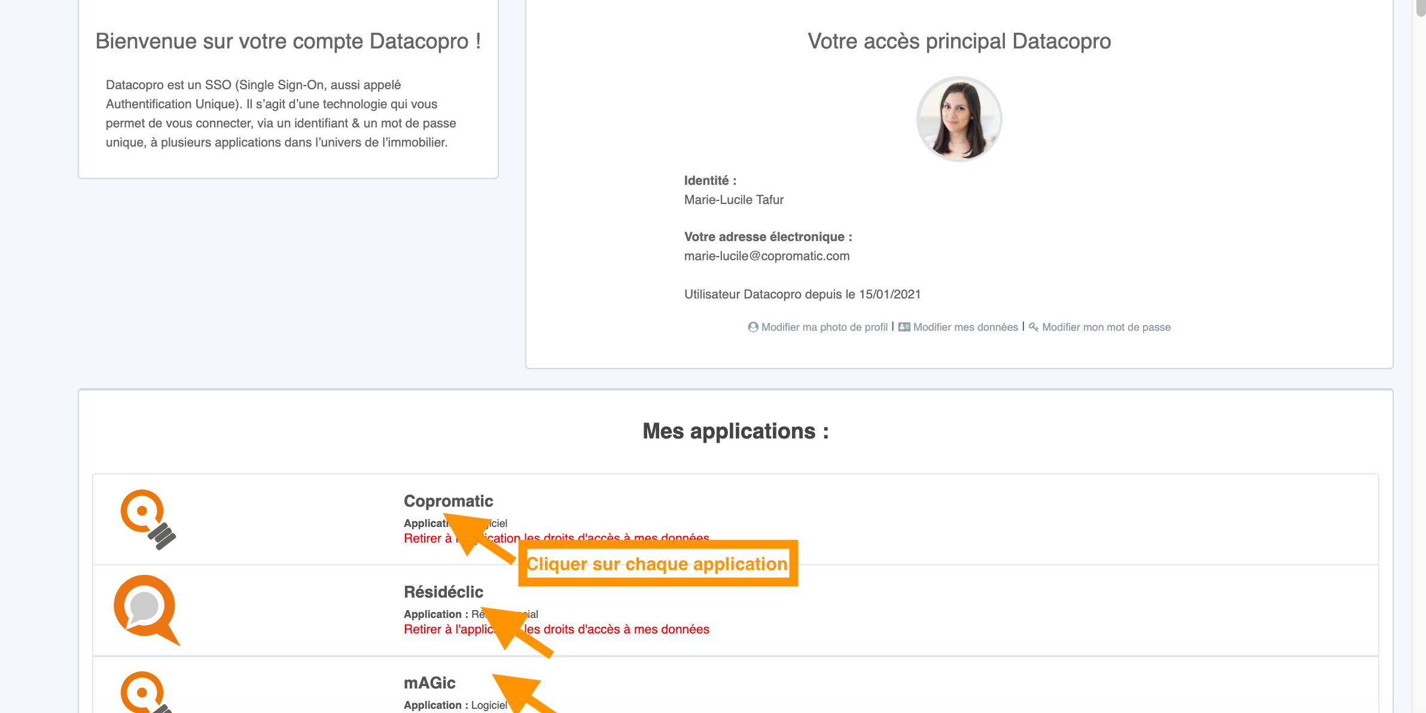
Task: Open Modifier ma photo de profil link
Action: pos(824,327)
